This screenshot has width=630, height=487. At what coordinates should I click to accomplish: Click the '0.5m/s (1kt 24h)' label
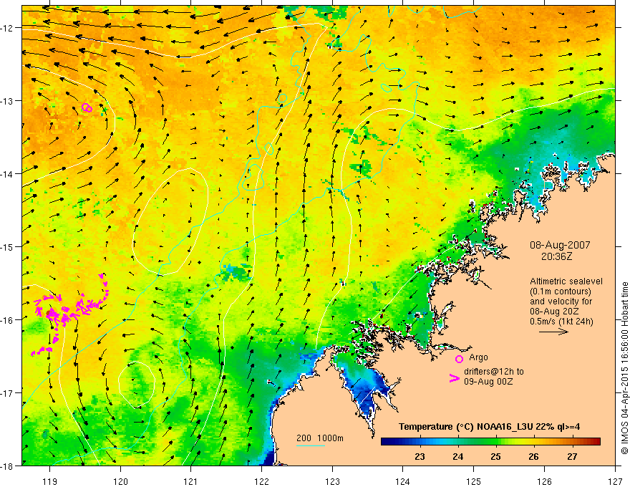pos(561,322)
